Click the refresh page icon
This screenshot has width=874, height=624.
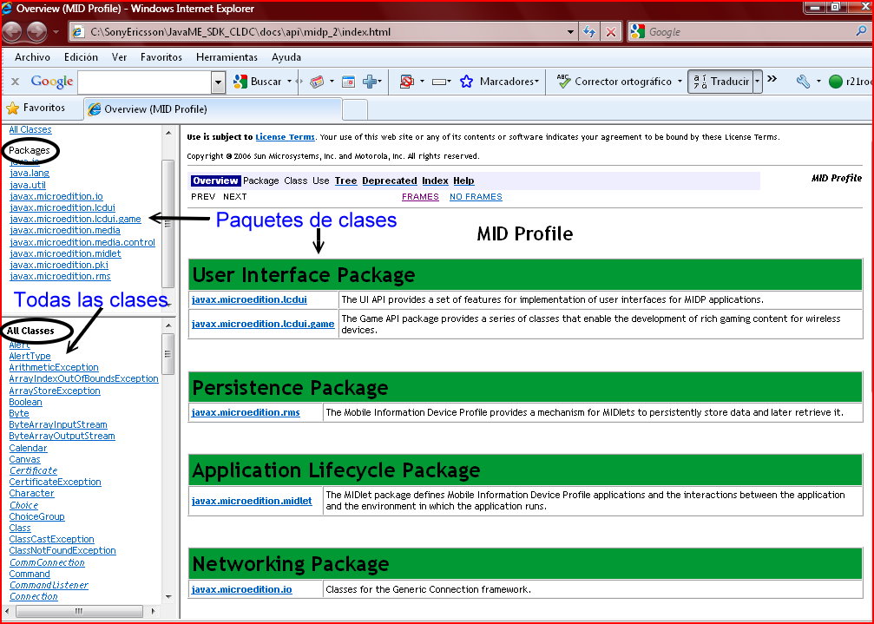coord(589,32)
